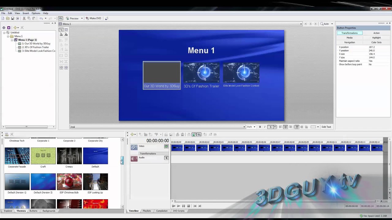Click the Open folder icon in toolbar
The image size is (392, 220).
(x=8, y=18)
